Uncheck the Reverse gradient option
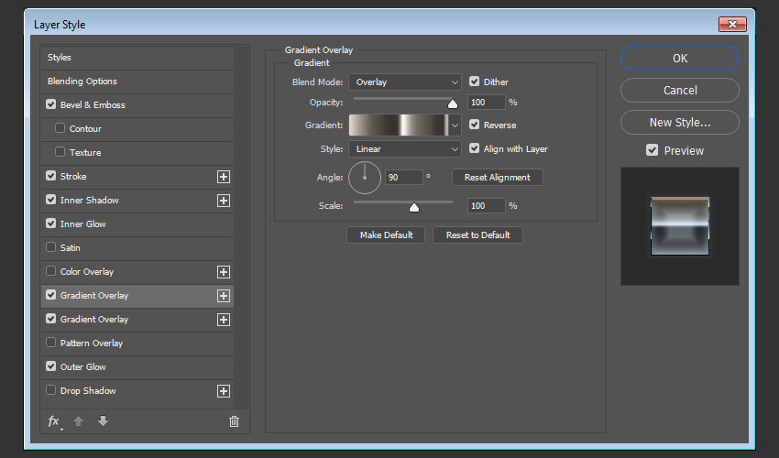 [475, 125]
